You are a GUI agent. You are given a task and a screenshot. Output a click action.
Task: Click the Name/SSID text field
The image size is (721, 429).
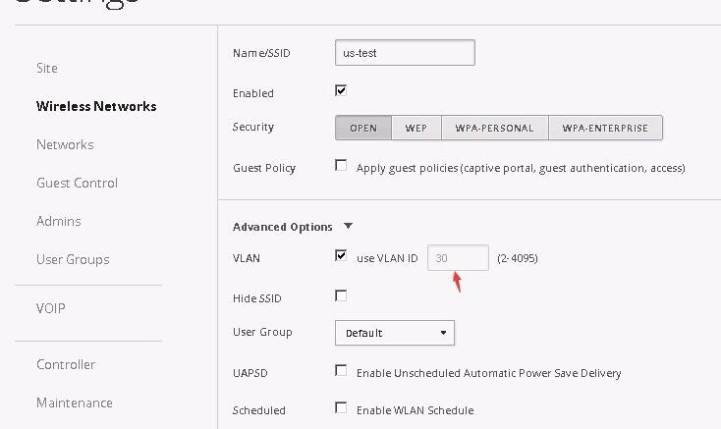click(x=405, y=53)
